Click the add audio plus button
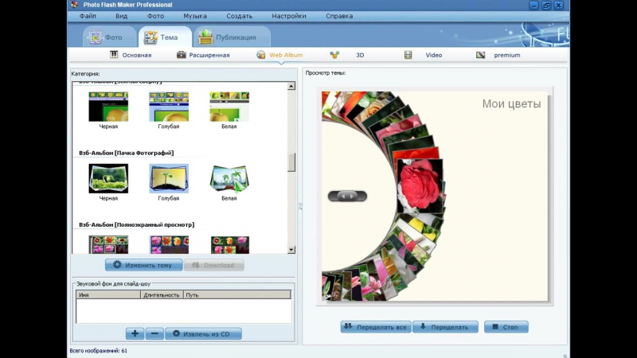Image resolution: width=637 pixels, height=358 pixels. (135, 334)
